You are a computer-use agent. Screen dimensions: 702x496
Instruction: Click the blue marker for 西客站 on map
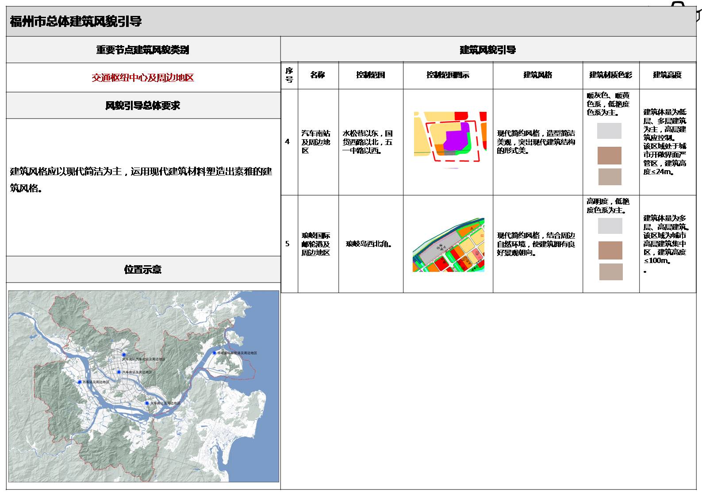80,382
